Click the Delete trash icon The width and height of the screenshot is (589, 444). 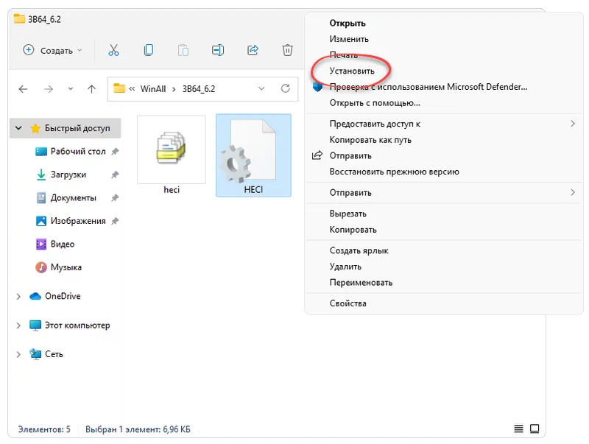pos(287,50)
